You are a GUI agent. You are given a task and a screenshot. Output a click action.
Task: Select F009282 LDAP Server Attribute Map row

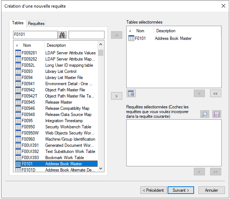click(x=56, y=59)
